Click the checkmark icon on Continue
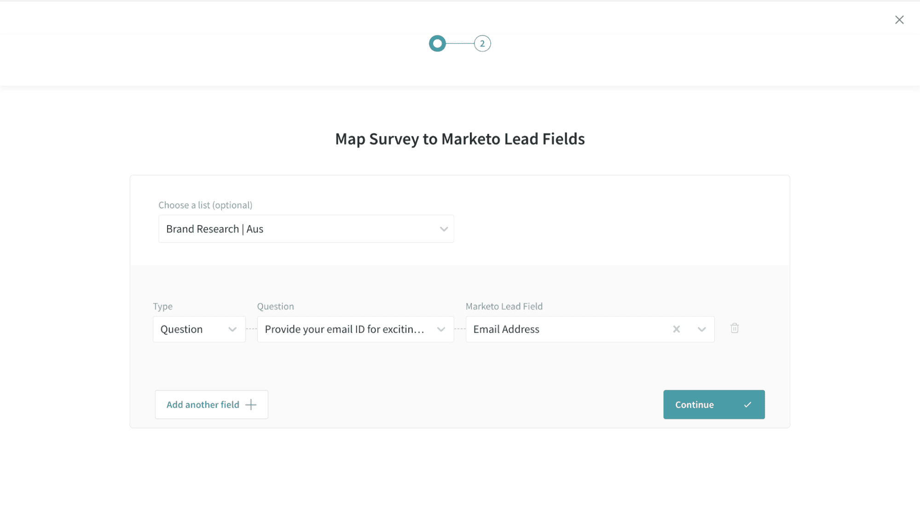This screenshot has height=521, width=920. click(747, 405)
